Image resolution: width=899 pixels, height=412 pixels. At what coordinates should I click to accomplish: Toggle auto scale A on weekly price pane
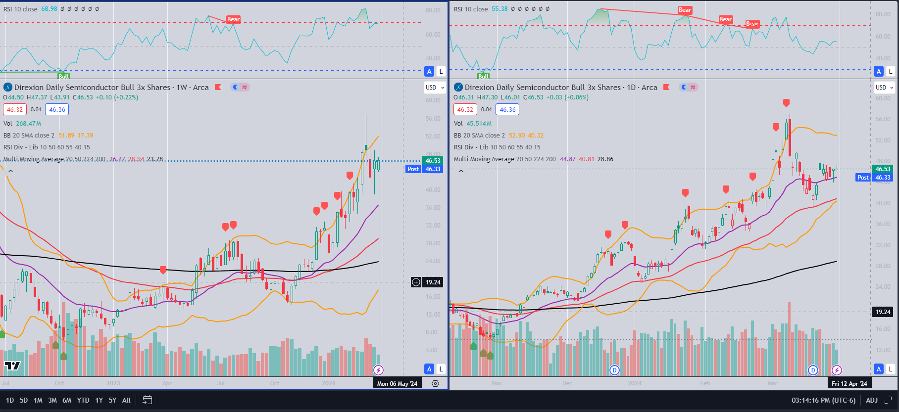click(x=429, y=369)
